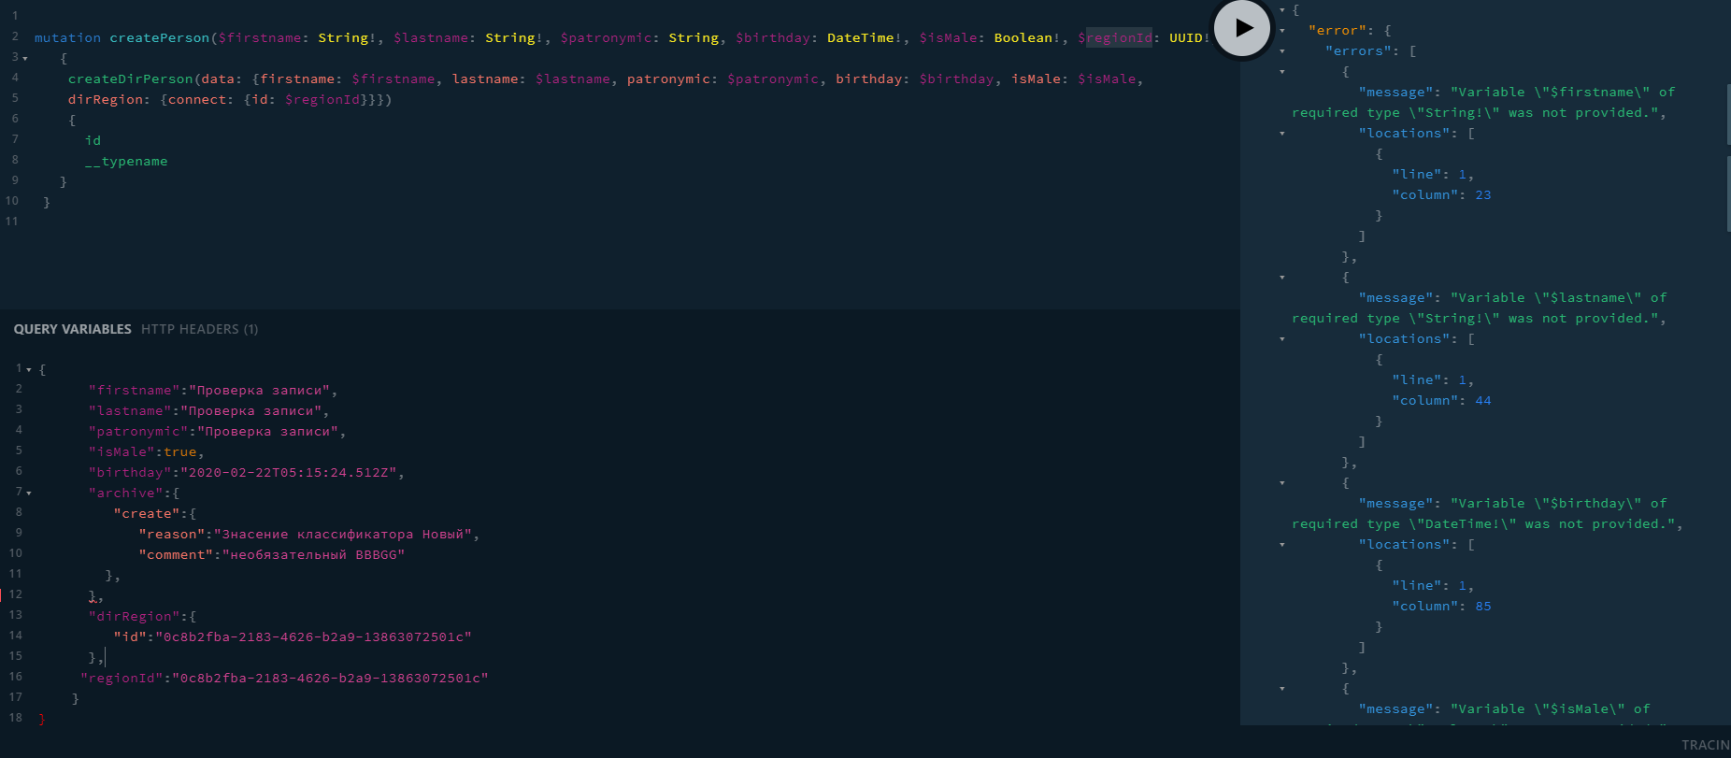Collapse the $isMale error object in response
This screenshot has width=1731, height=758.
[x=1282, y=689]
